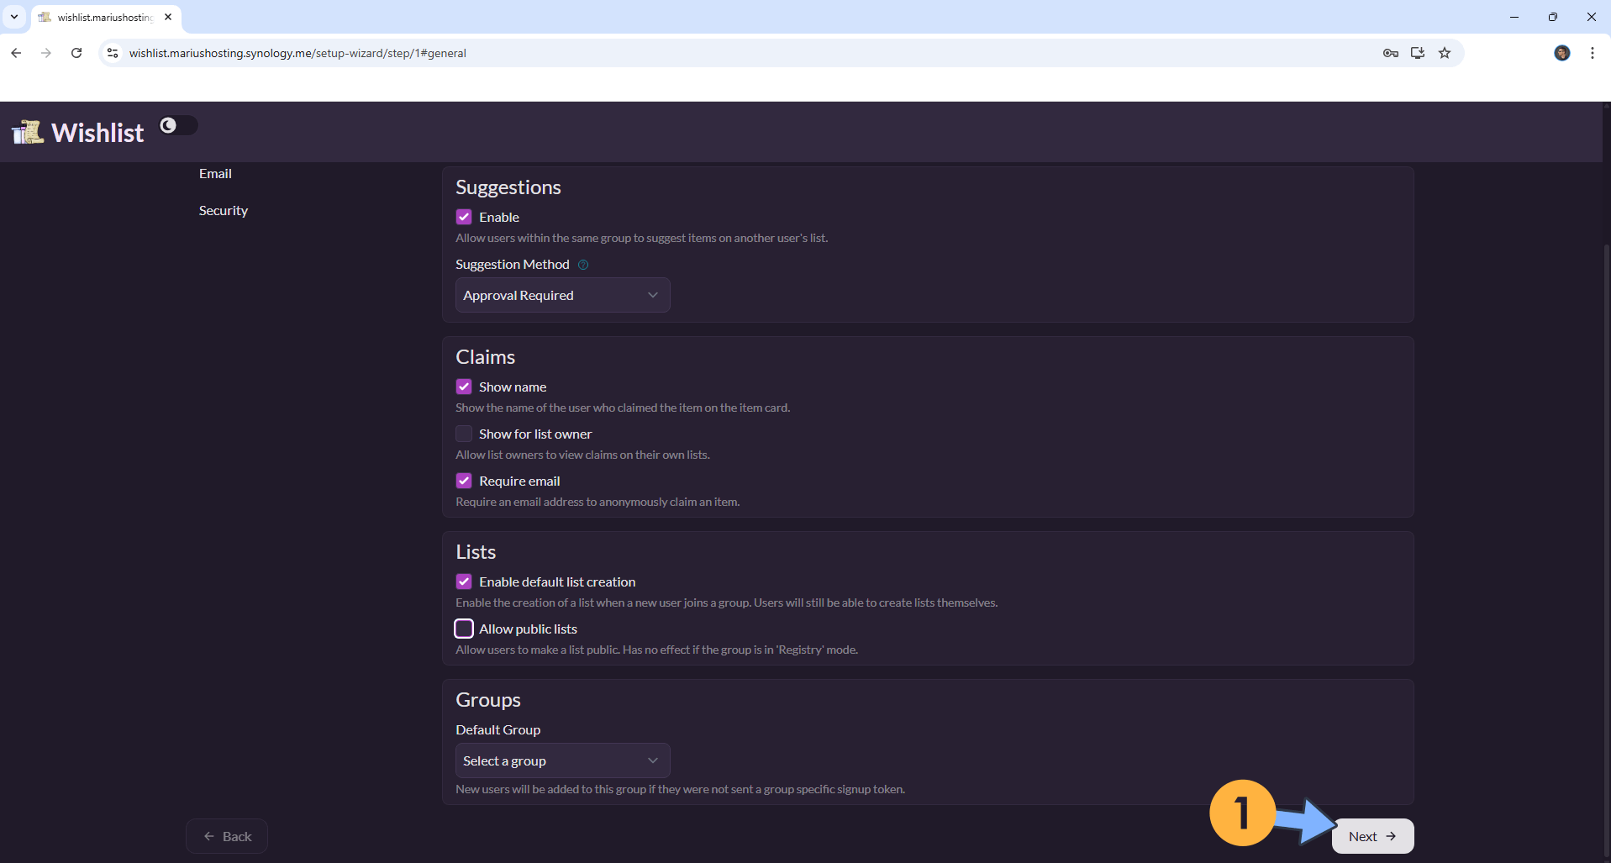Go to the Email section
Screen dimensions: 1611x863
tap(215, 173)
